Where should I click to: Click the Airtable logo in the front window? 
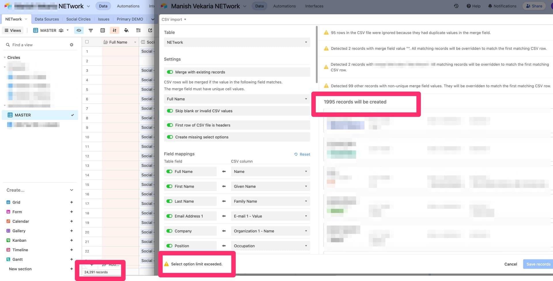pos(164,6)
